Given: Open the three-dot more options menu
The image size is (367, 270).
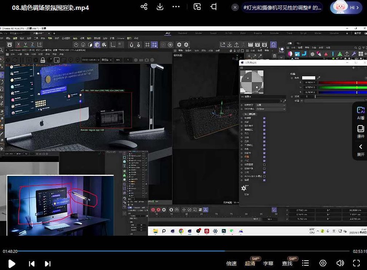Looking at the screenshot, I should tap(176, 7).
